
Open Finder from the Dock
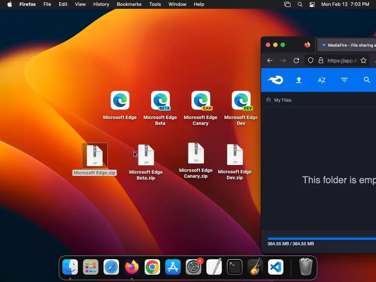click(x=70, y=267)
